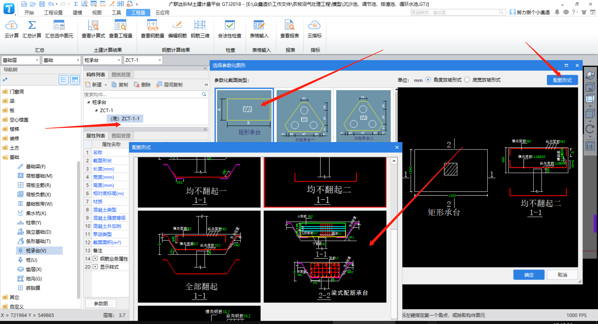Click the 汇总计算 sigma icon
Viewport: 598px width, 324px height.
coord(32,26)
